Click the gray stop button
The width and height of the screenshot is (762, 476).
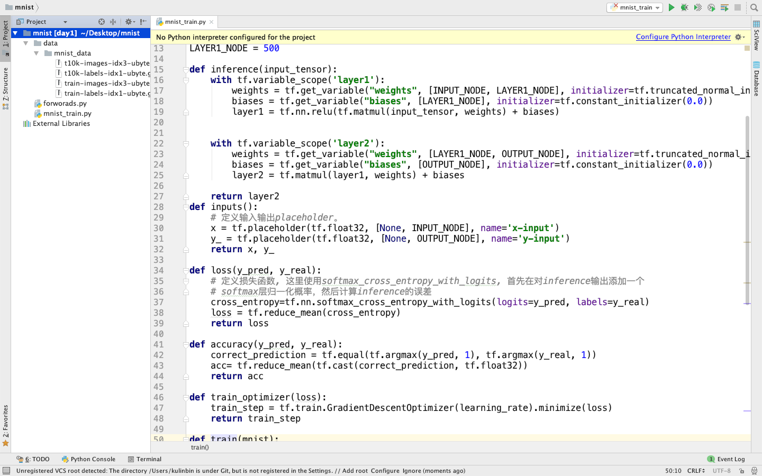[x=738, y=7]
